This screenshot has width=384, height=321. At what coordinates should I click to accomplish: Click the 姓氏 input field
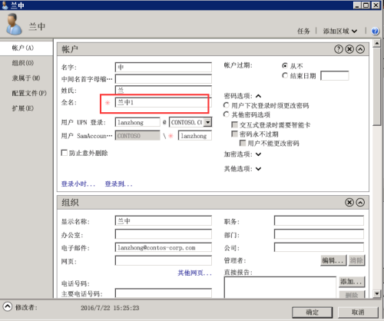point(164,91)
